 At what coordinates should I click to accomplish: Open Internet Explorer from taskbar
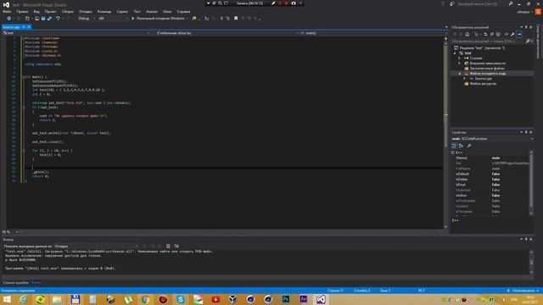click(x=23, y=299)
